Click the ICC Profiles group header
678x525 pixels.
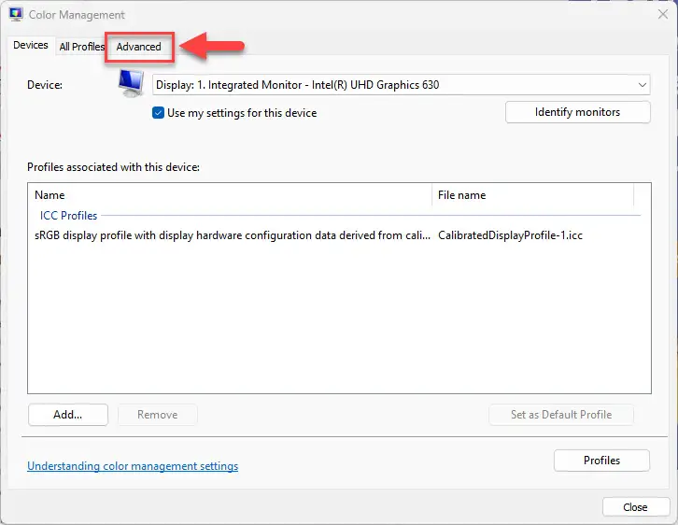click(x=68, y=216)
